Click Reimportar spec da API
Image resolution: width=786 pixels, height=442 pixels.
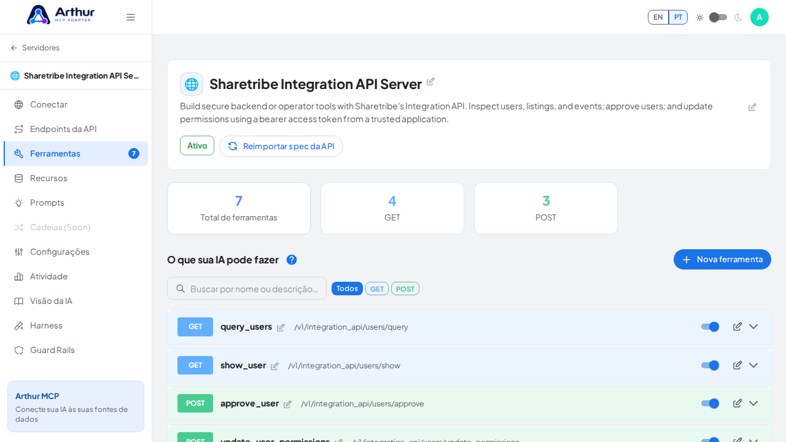click(281, 146)
